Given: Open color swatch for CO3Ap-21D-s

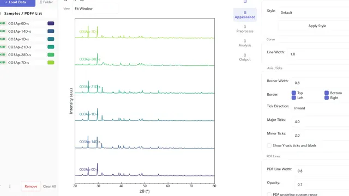Looking at the screenshot, I should pos(51,47).
